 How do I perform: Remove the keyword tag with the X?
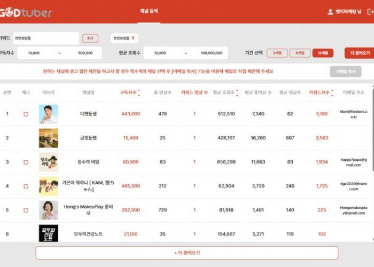point(133,38)
